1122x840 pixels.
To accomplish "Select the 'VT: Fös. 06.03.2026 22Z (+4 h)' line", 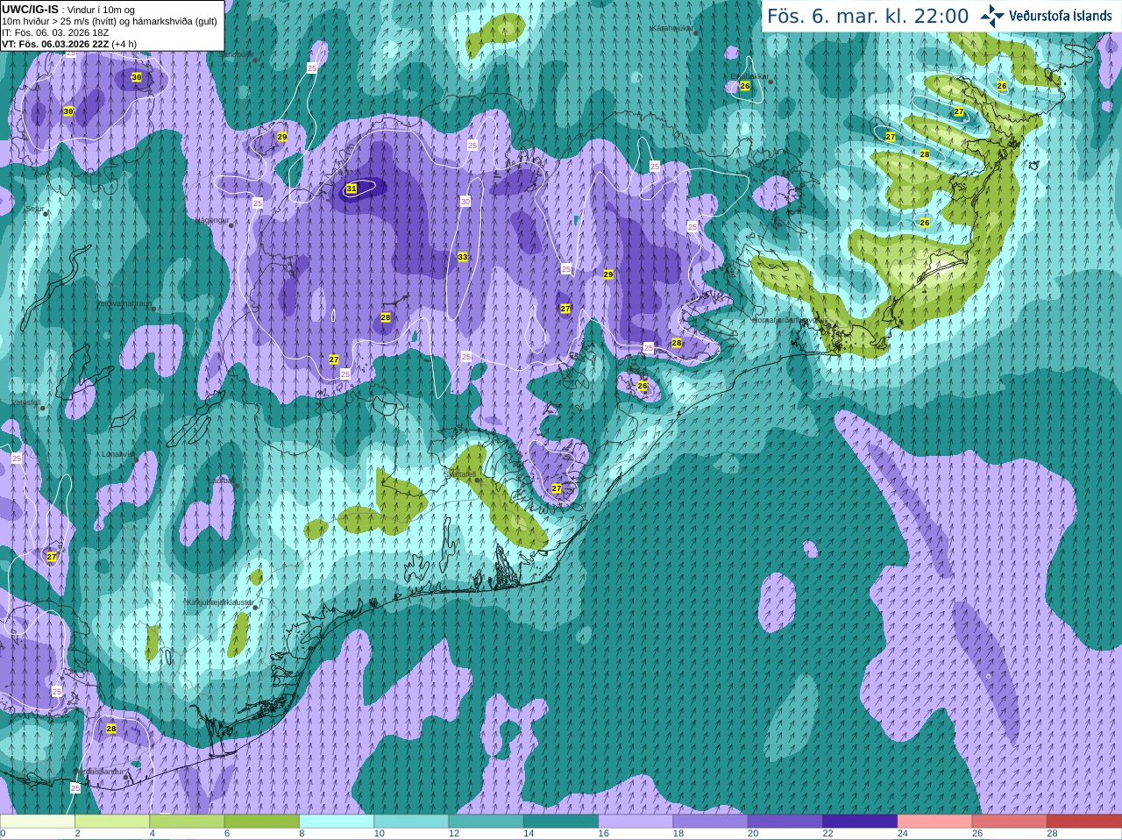I will (69, 44).
